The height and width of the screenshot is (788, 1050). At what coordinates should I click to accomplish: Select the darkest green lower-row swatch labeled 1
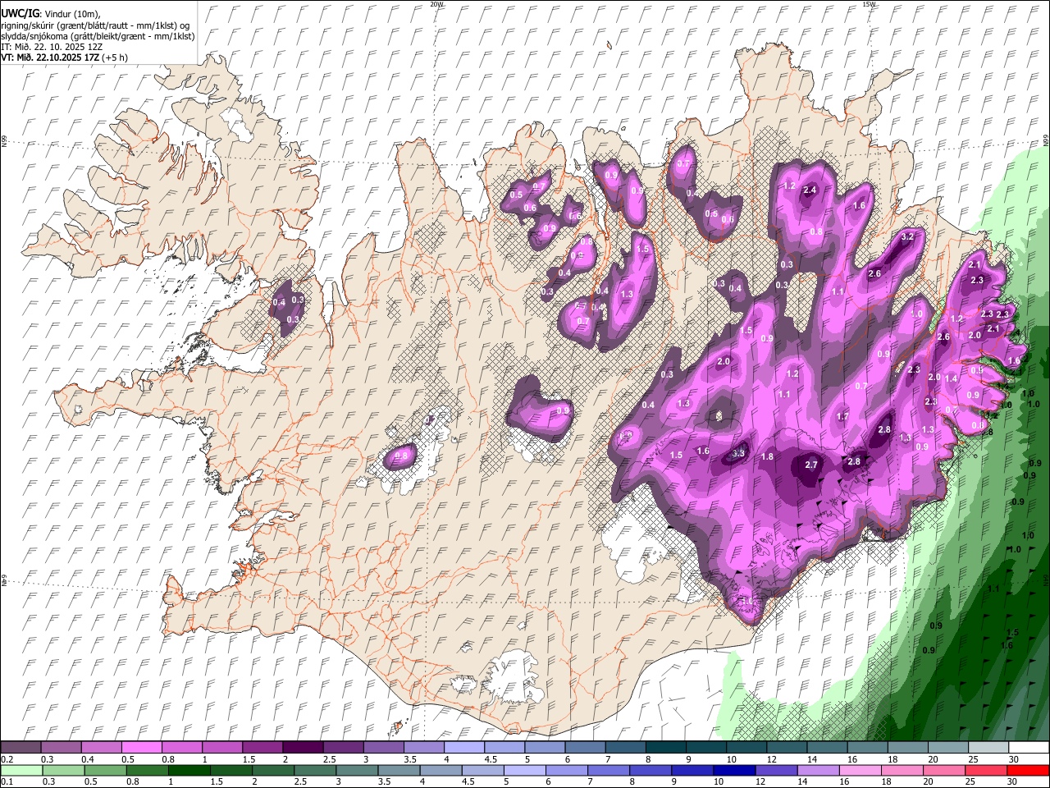pos(189,771)
